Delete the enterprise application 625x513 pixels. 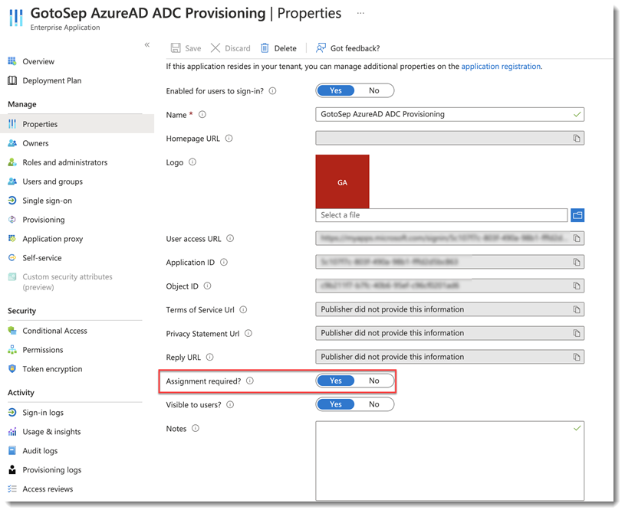(278, 48)
